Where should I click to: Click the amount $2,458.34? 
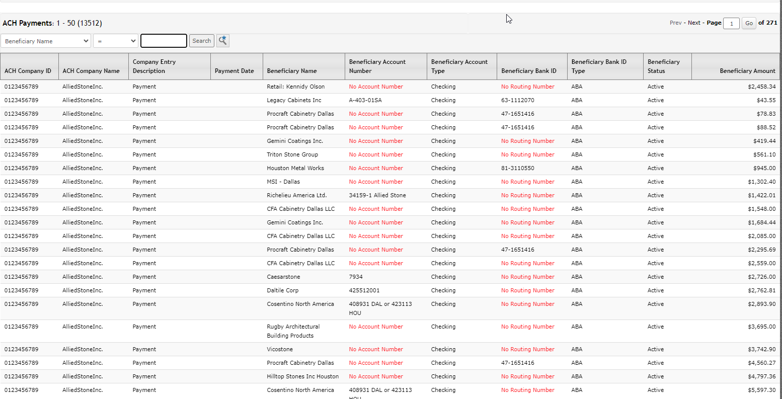tap(762, 87)
